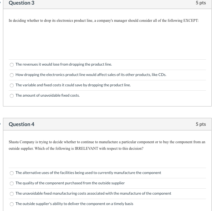The height and width of the screenshot is (211, 222).
Task: Select 'The revenues it would lose' option
Action: point(12,65)
